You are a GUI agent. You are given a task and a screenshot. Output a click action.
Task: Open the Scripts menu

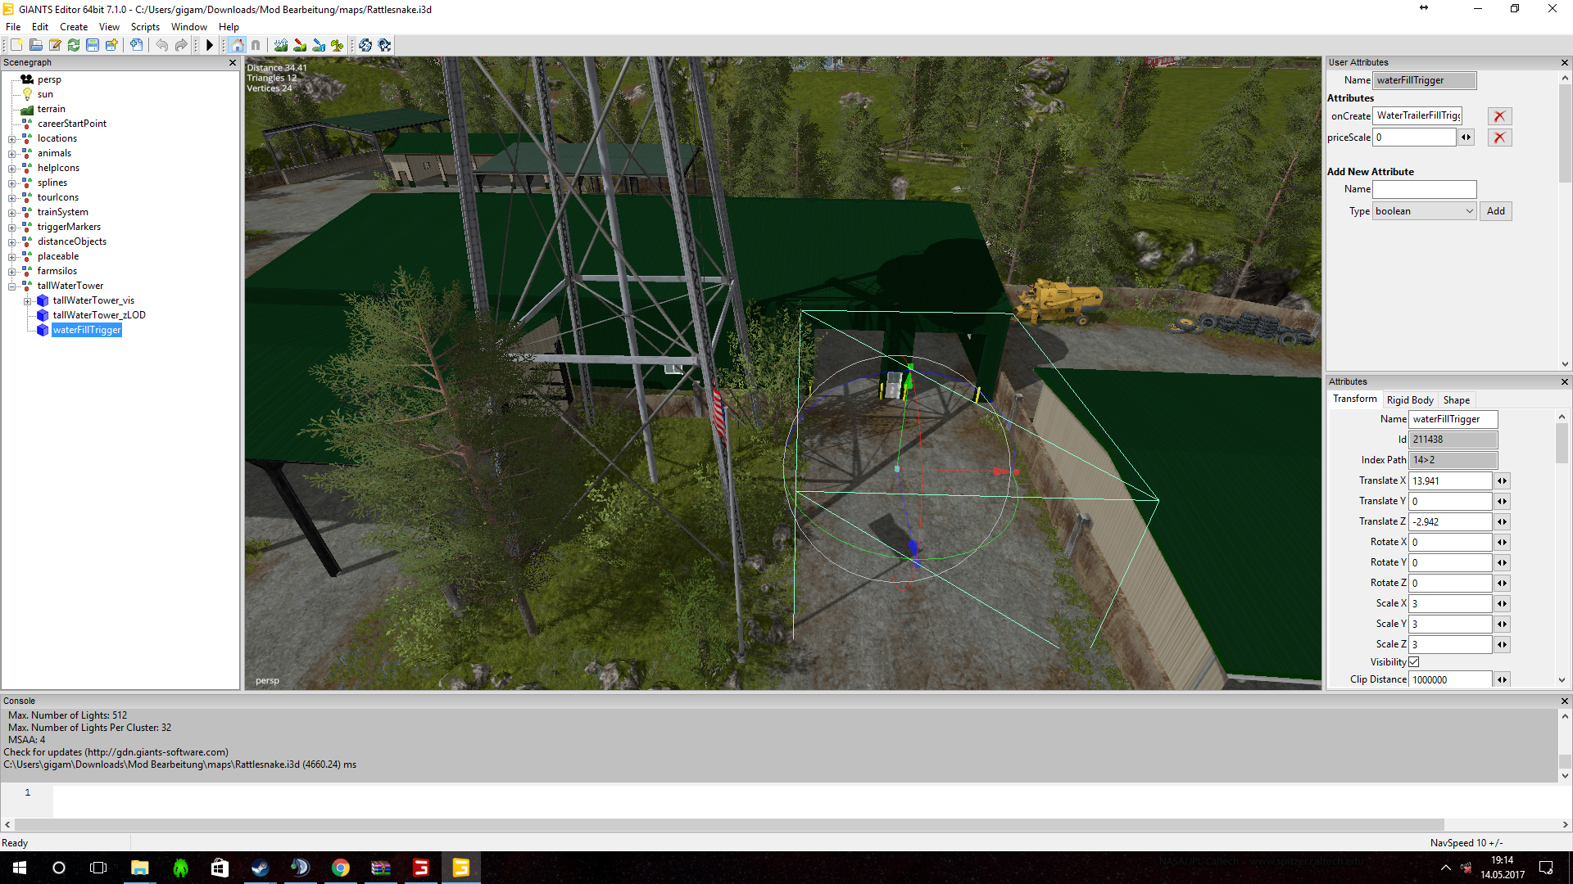click(145, 27)
